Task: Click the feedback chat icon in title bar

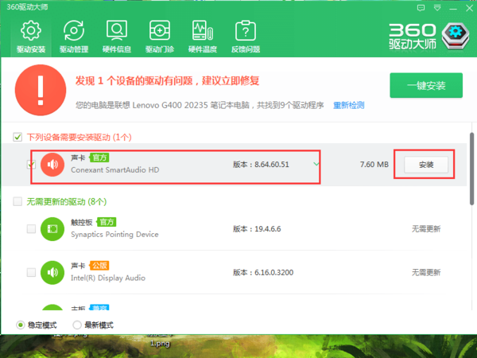Action: [421, 8]
